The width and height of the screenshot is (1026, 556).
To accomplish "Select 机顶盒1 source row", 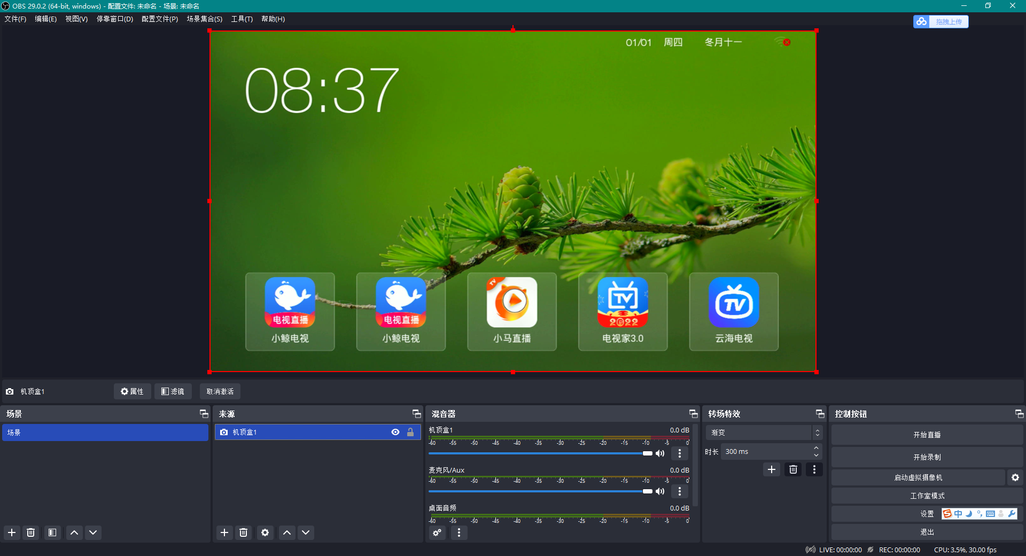I will point(318,432).
